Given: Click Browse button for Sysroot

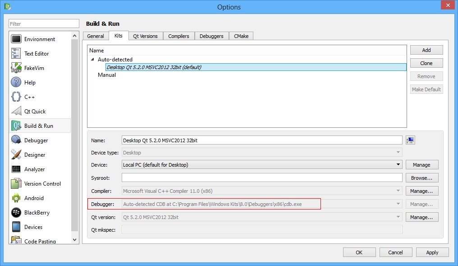Looking at the screenshot, I should pyautogui.click(x=422, y=178).
